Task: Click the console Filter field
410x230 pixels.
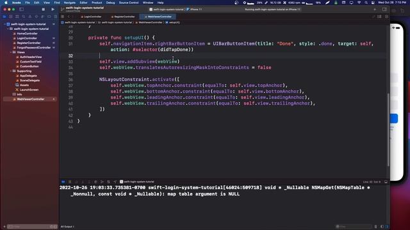Action: pos(353,227)
